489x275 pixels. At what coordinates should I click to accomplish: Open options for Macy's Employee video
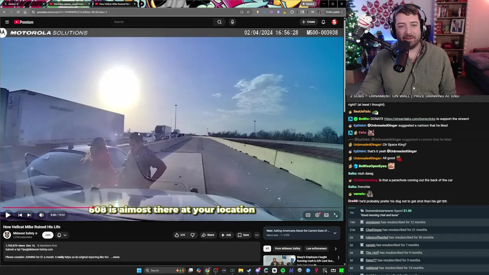point(338,258)
